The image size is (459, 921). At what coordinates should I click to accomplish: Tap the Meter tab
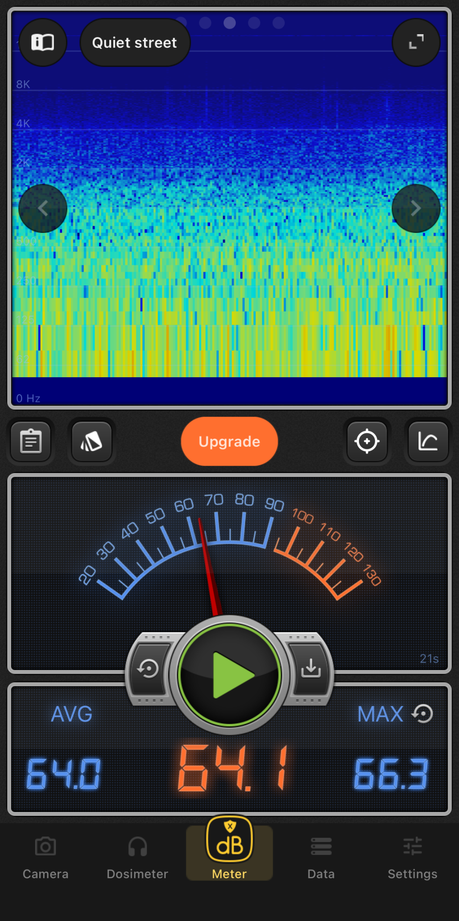pos(229,850)
